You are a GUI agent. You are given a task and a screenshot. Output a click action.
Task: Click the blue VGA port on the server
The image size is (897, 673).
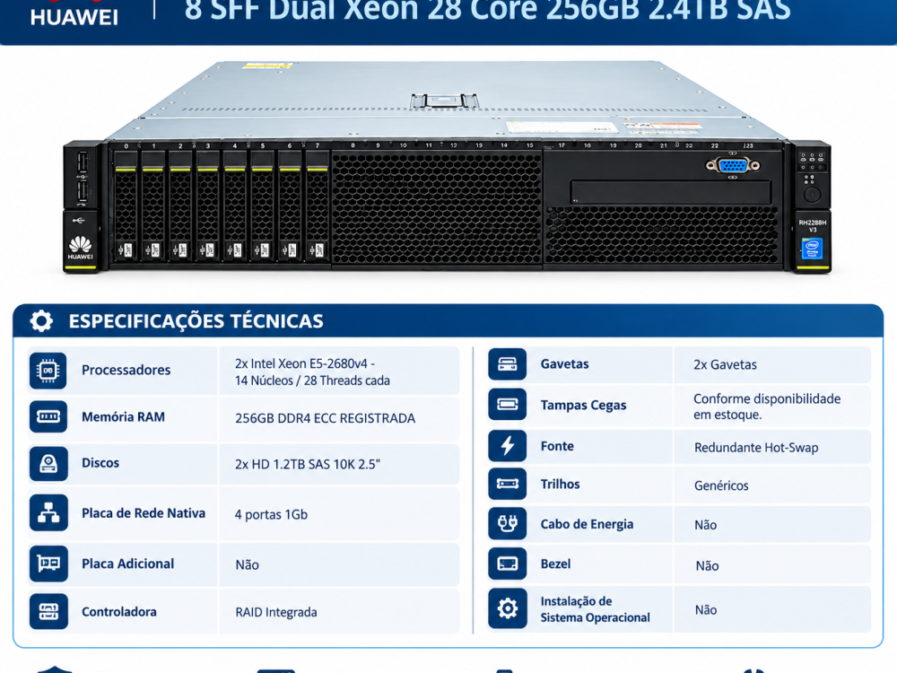point(733,165)
